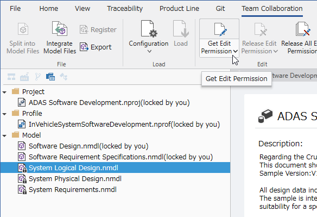Open the File menu
The width and height of the screenshot is (317, 217).
coord(15,9)
